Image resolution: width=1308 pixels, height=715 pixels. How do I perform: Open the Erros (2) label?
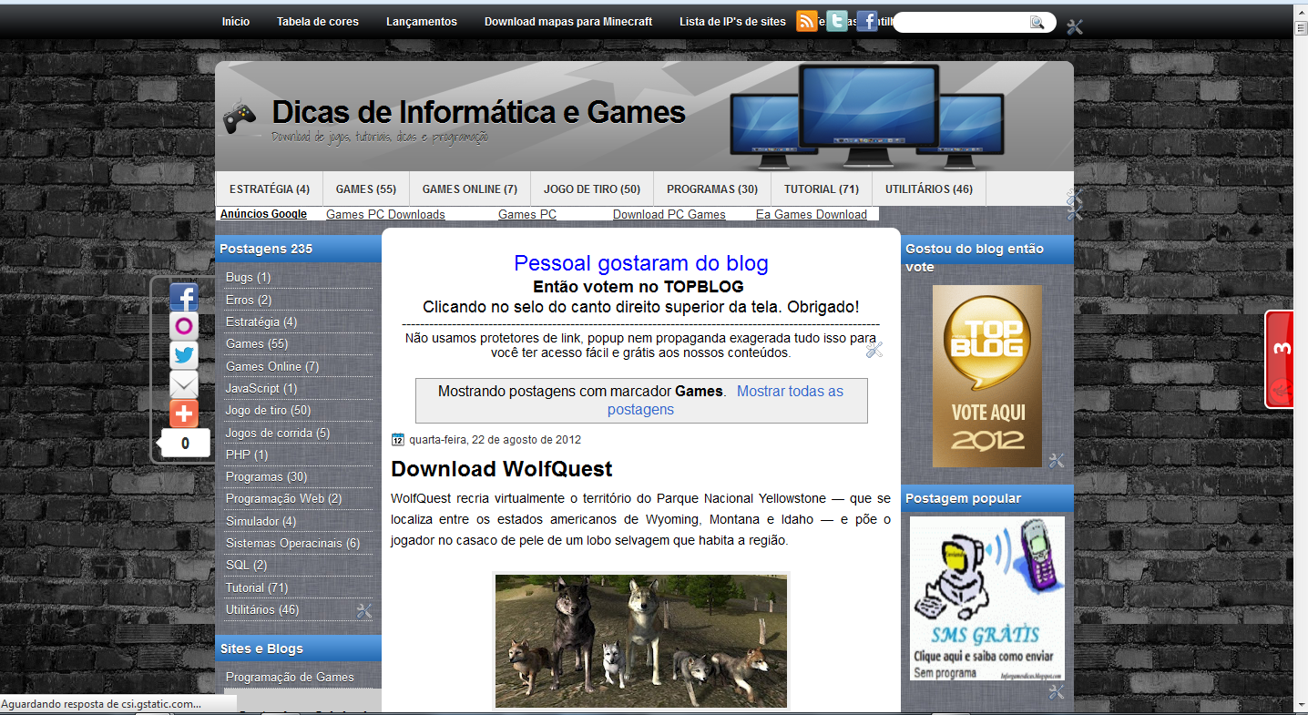tap(249, 300)
